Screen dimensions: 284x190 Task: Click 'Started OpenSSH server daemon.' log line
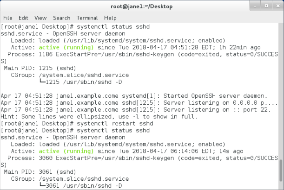click(x=134, y=96)
